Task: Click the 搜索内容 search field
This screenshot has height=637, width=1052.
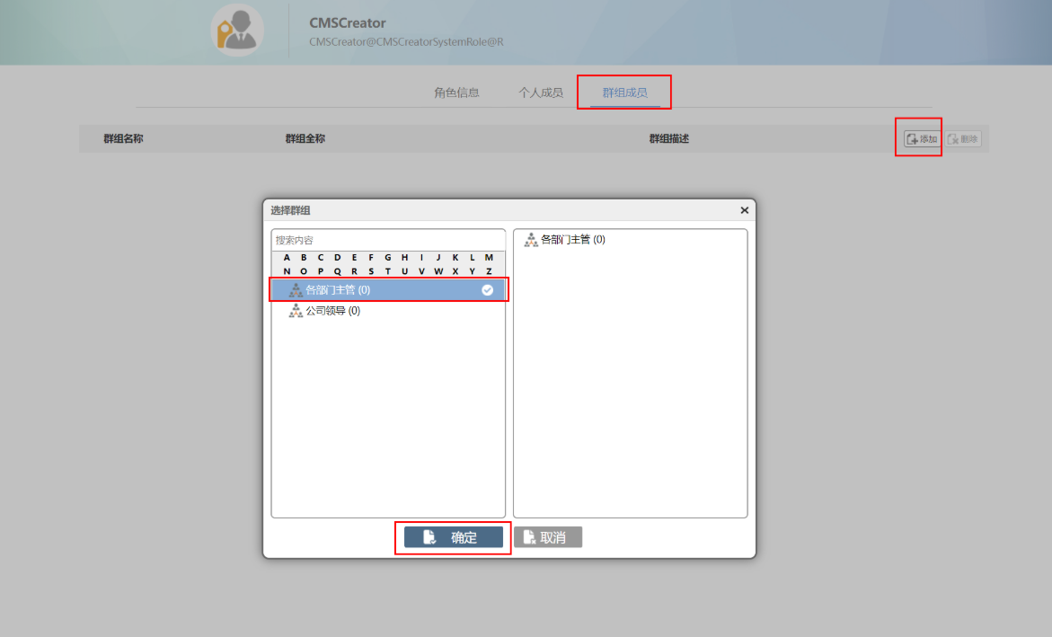Action: (x=388, y=240)
